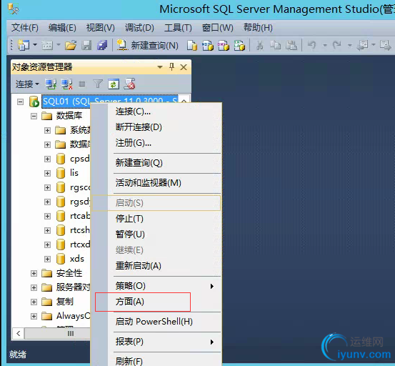This screenshot has height=366, width=395.
Task: Open the Redo history dropdown arrow
Action: 350,46
